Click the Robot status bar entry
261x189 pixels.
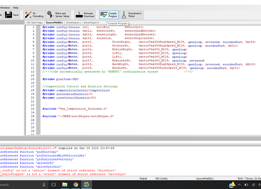143,178
